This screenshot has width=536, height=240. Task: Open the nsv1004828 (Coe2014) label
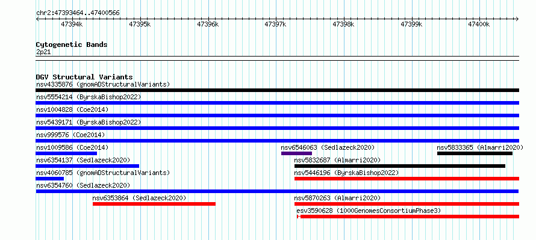click(x=72, y=109)
